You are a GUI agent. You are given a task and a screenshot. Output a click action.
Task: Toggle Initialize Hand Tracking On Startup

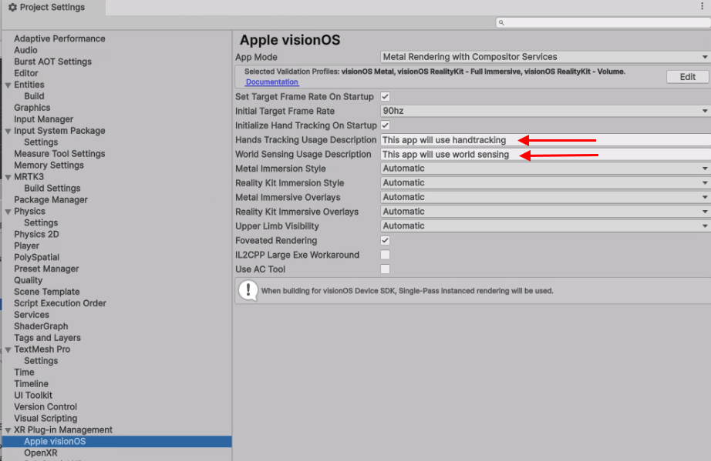[385, 125]
